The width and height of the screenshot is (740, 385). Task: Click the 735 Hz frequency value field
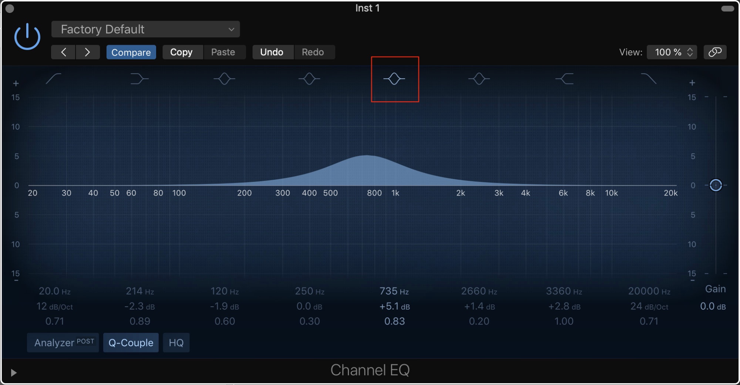click(394, 291)
